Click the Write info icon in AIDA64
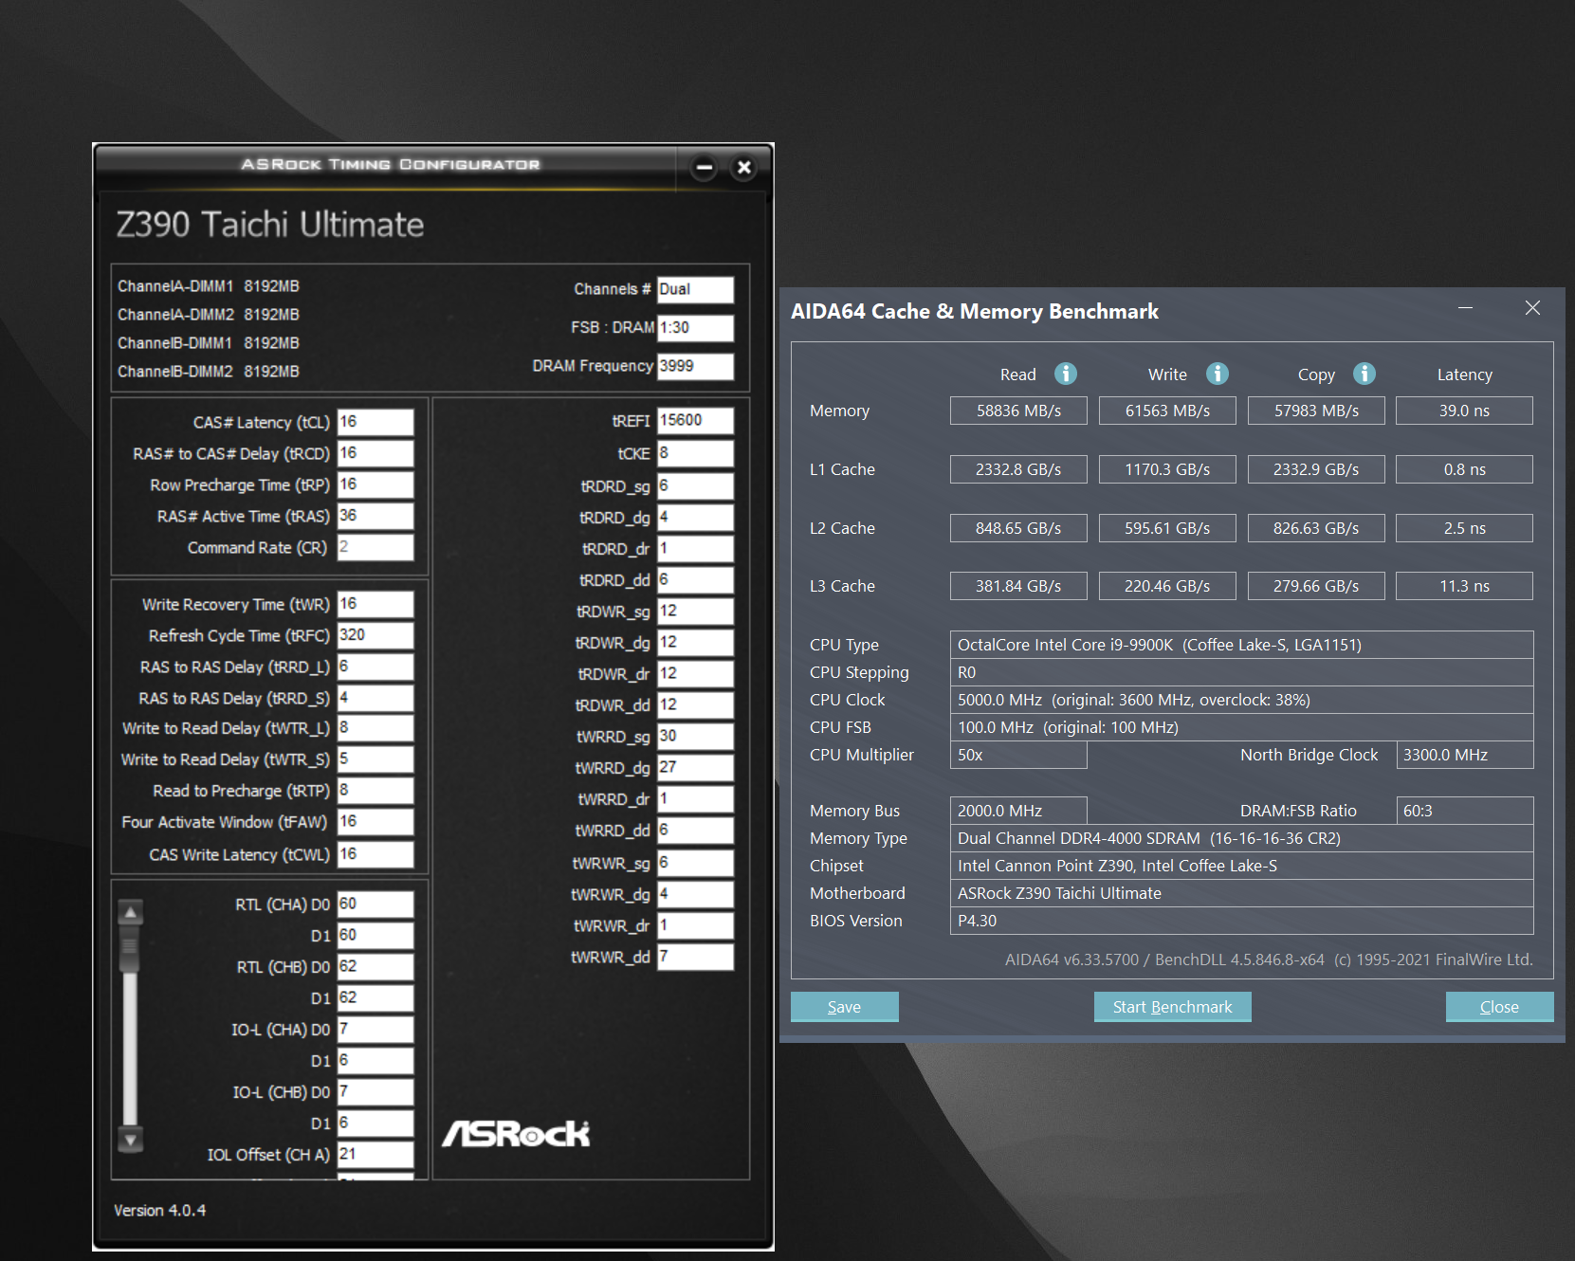Image resolution: width=1575 pixels, height=1261 pixels. pyautogui.click(x=1218, y=374)
